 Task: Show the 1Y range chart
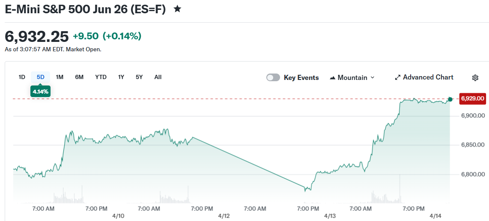[x=121, y=77]
